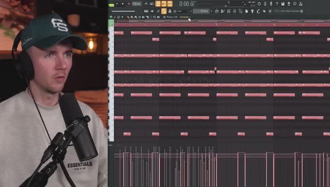Click the piano roll draw pencil tool
Image resolution: width=330 pixels, height=187 pixels.
128,17
